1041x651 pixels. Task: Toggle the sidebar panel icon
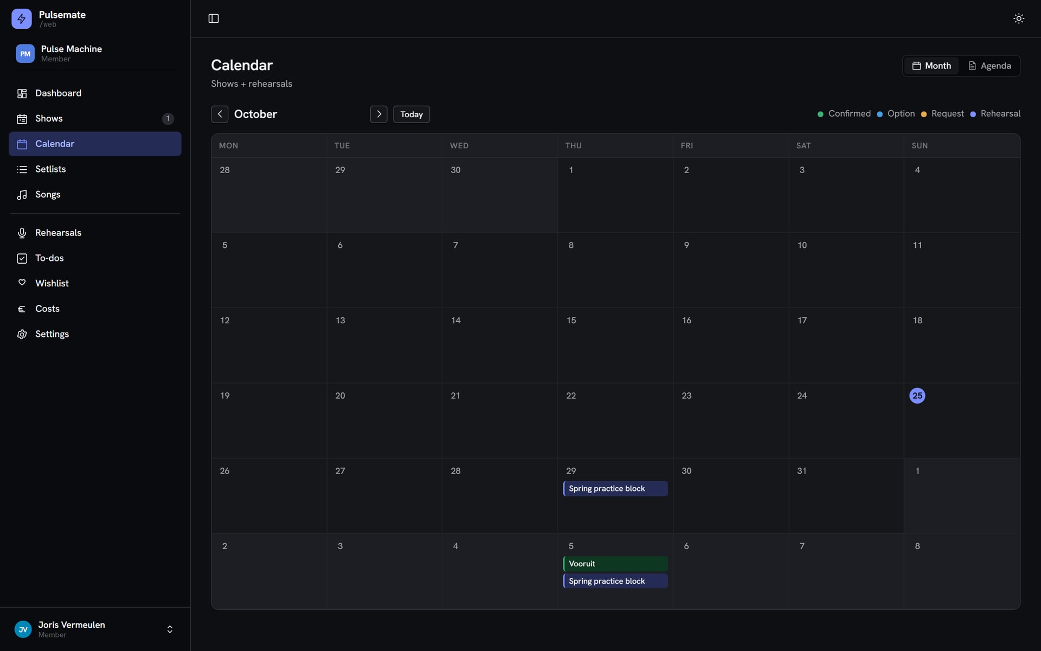point(214,18)
